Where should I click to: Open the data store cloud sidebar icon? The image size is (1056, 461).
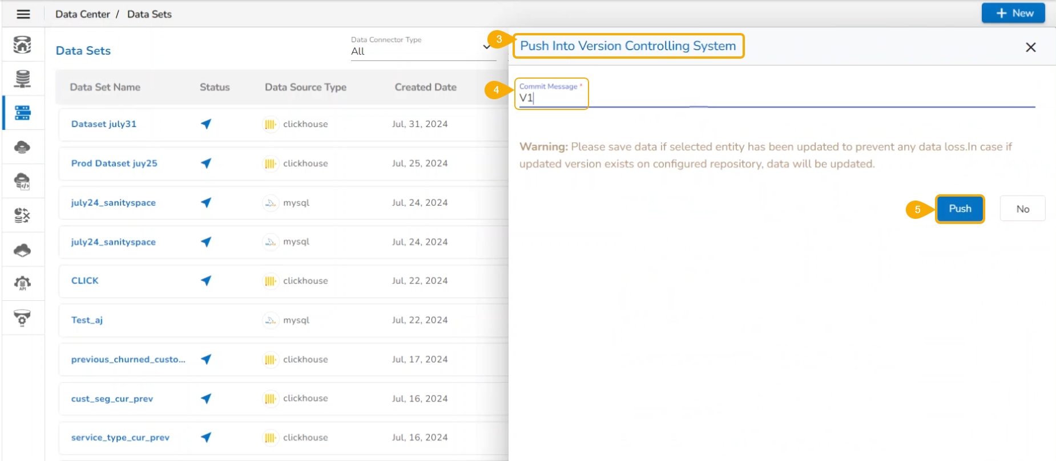(22, 147)
